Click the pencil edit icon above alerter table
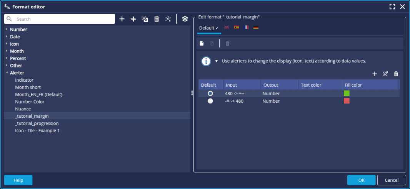 [x=385, y=74]
